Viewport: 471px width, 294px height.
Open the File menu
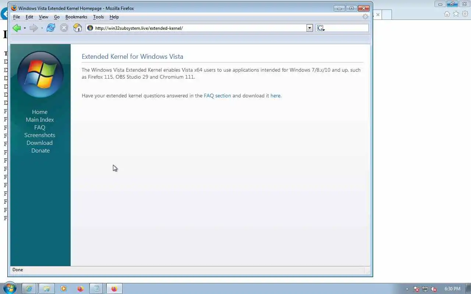(x=17, y=17)
